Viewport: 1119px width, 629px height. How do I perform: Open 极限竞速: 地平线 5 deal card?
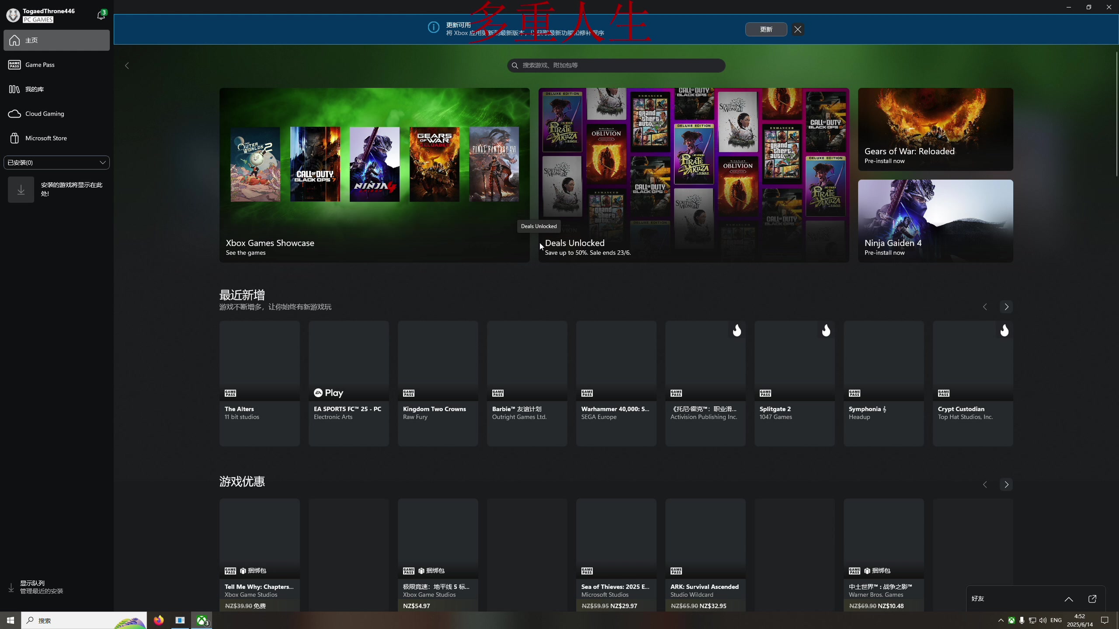(438, 555)
